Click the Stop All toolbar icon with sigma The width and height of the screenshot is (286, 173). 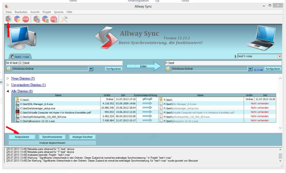(54, 19)
